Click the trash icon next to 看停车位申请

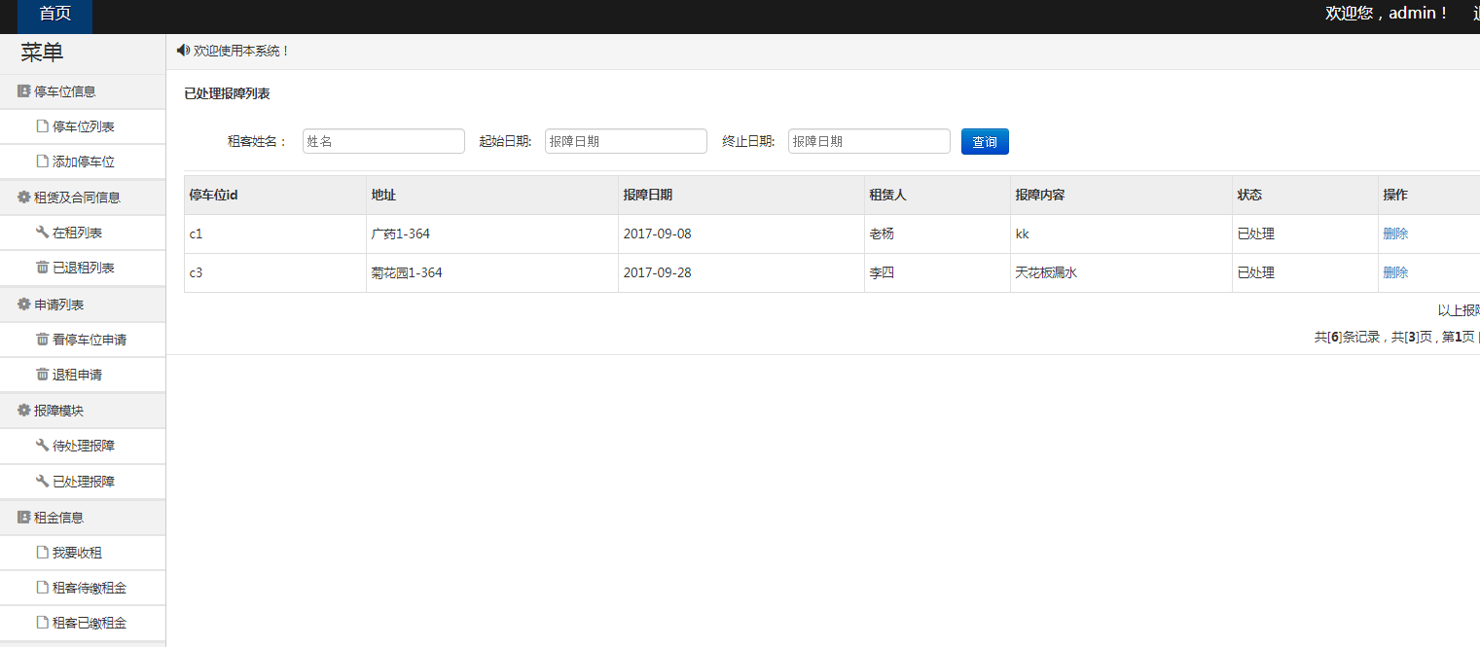tap(42, 340)
